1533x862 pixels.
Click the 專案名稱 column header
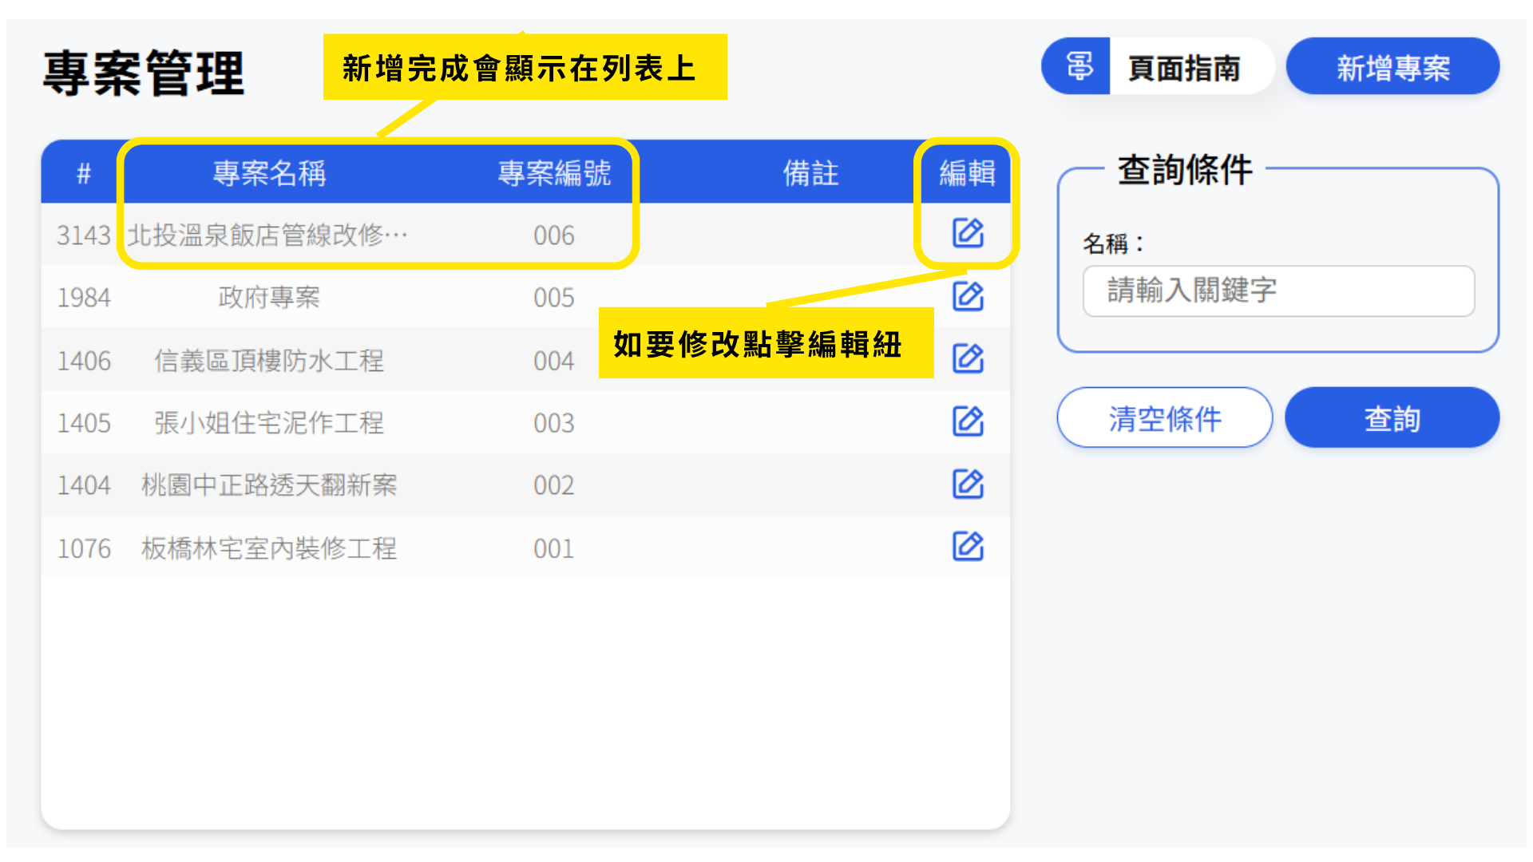click(269, 173)
